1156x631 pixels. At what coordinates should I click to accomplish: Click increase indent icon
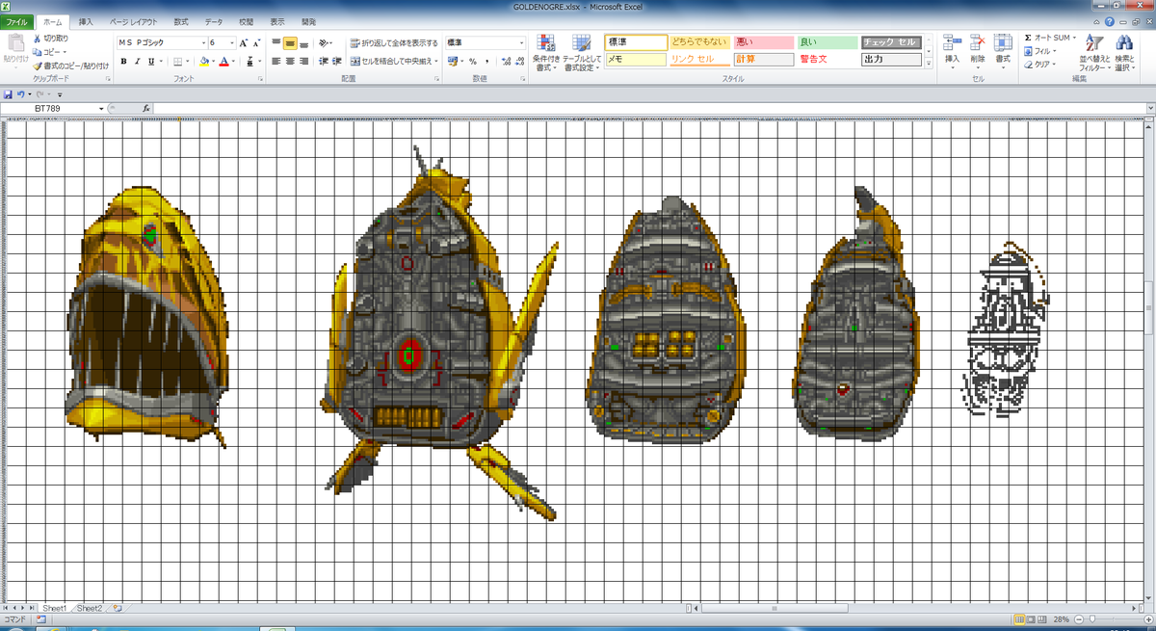tap(336, 62)
